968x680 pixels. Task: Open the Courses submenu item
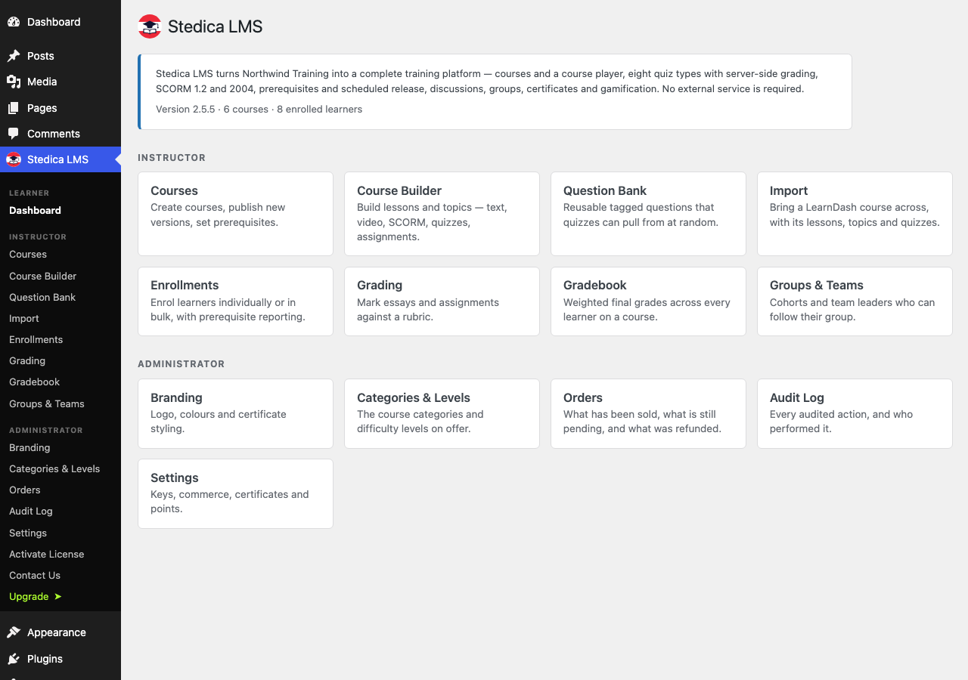(28, 255)
